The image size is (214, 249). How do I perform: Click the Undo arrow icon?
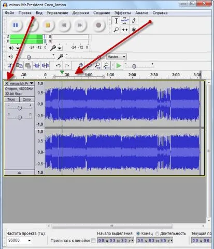[x=58, y=66]
